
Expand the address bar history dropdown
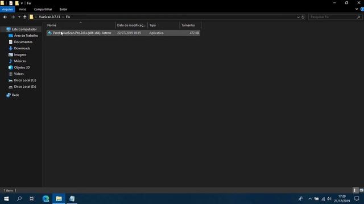298,17
